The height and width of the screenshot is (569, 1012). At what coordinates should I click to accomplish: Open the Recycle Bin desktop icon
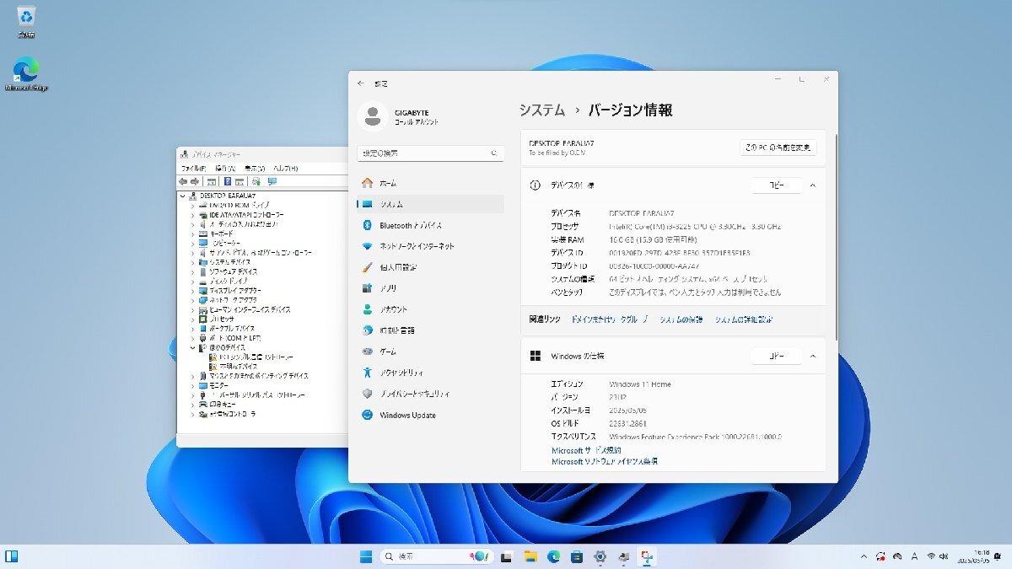[26, 22]
